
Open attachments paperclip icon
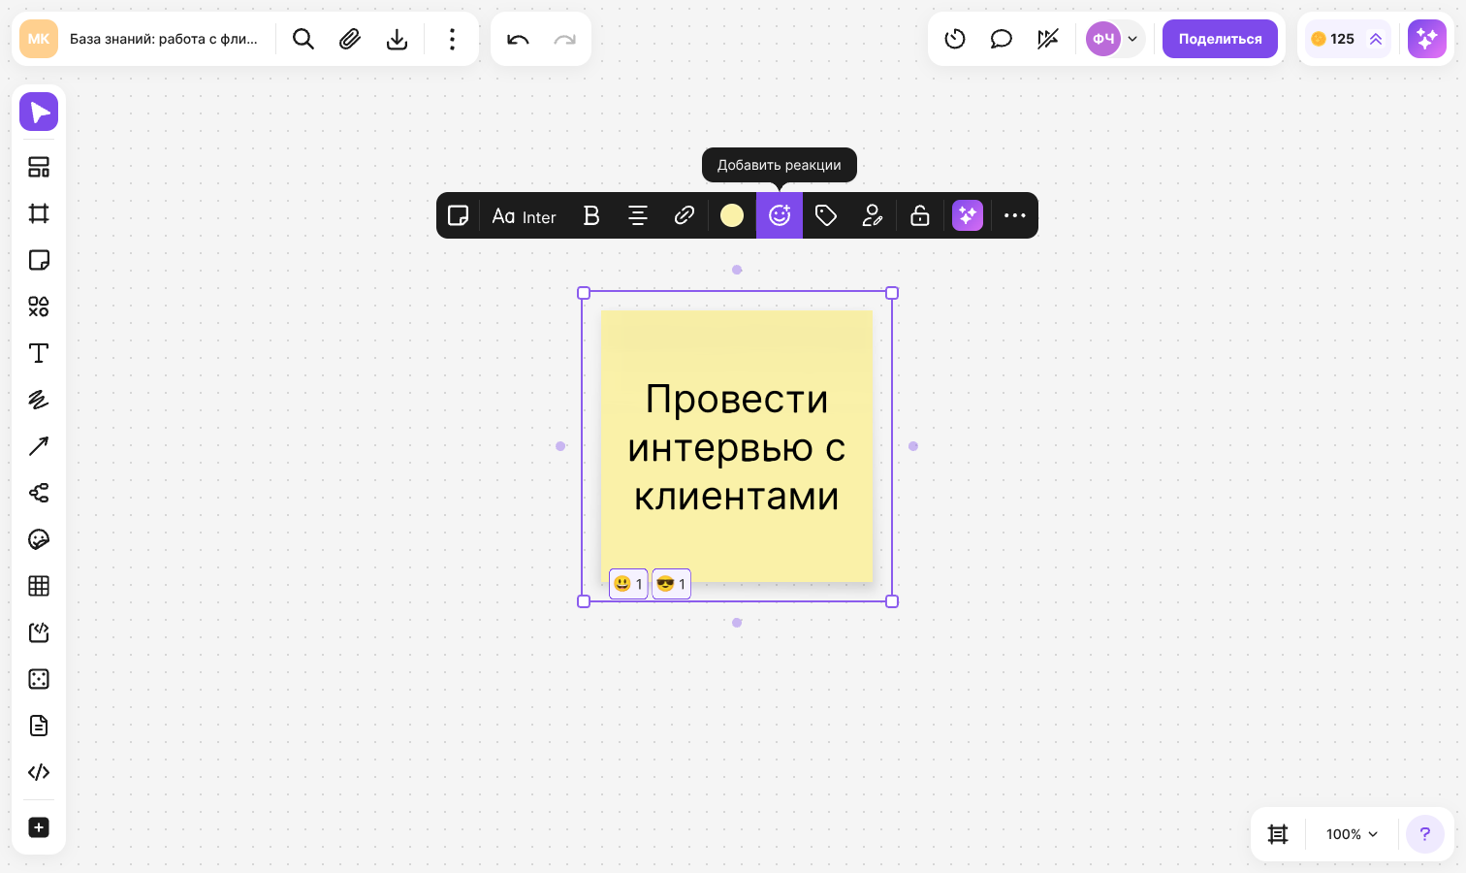tap(350, 39)
